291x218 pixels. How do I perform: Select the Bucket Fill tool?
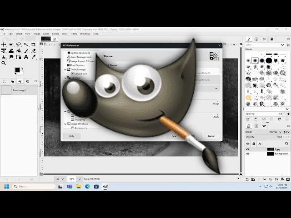pyautogui.click(x=19, y=51)
